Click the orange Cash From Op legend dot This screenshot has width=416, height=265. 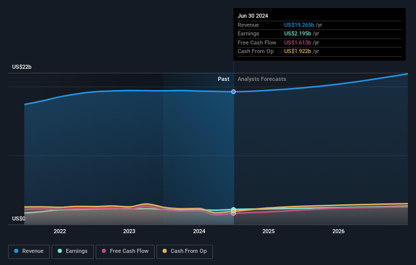click(165, 251)
